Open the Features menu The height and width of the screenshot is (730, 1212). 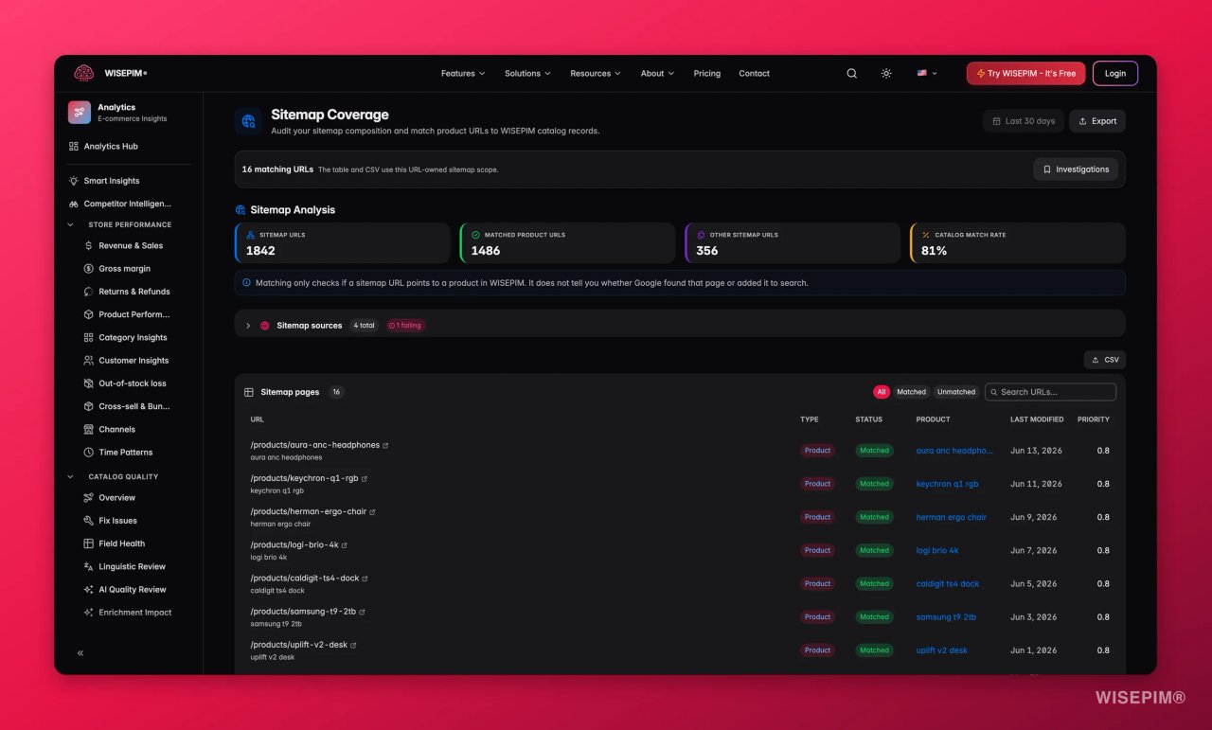pyautogui.click(x=463, y=73)
